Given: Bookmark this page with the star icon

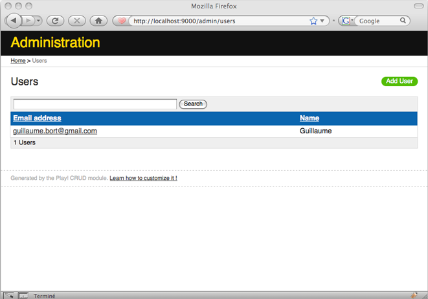Looking at the screenshot, I should pos(313,21).
